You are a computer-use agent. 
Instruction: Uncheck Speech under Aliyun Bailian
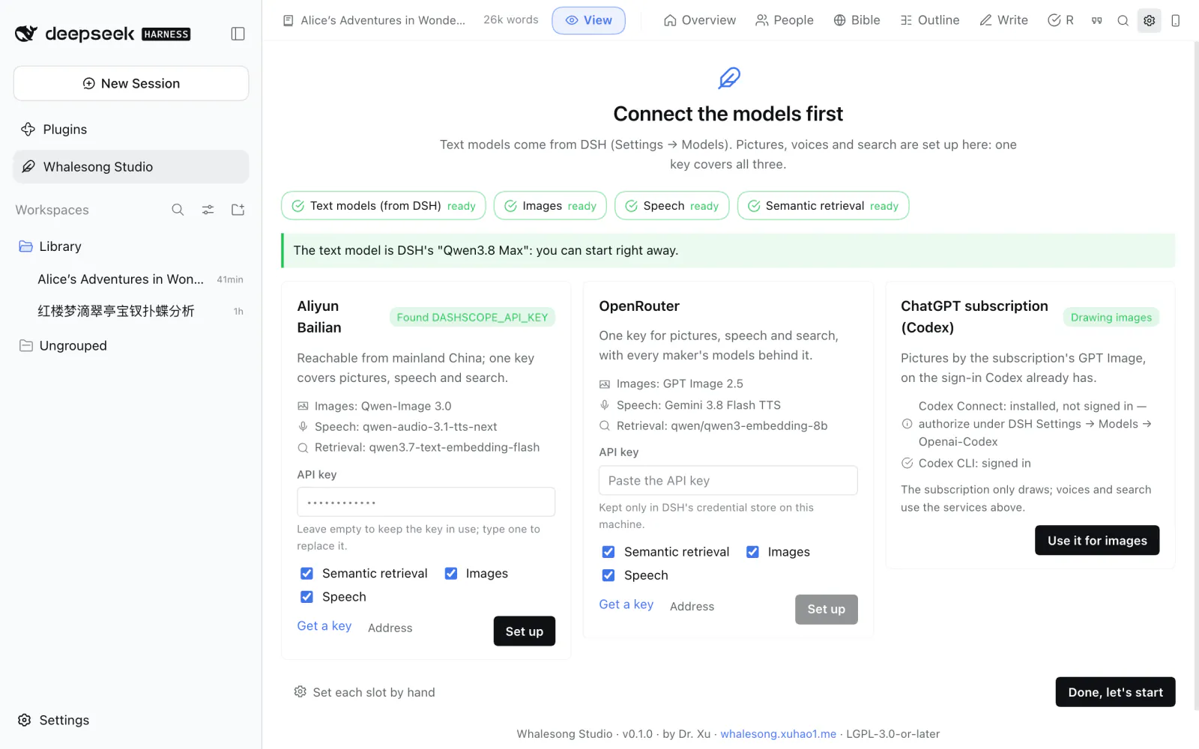tap(306, 596)
